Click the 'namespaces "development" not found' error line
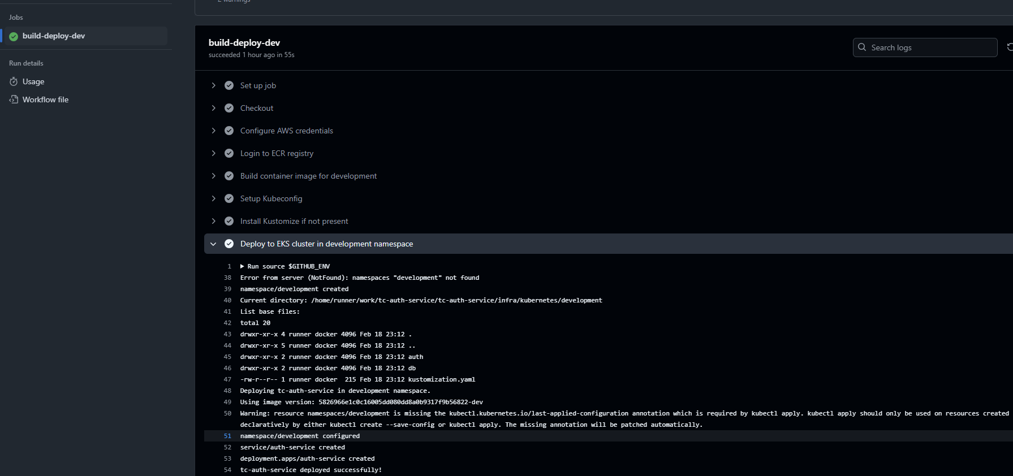Viewport: 1013px width, 476px height. tap(360, 278)
